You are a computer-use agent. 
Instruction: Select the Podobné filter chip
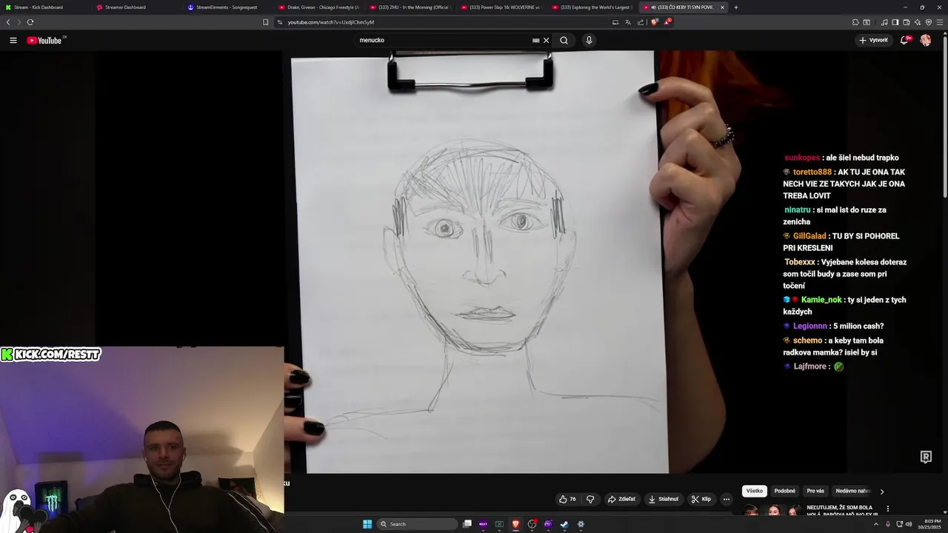pyautogui.click(x=785, y=491)
